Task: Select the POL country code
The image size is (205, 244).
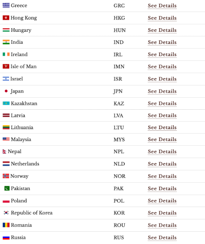Action: point(119,201)
